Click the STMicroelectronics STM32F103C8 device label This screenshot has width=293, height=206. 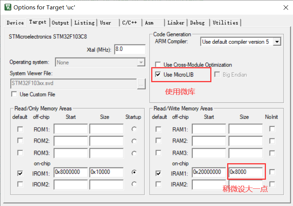(48, 36)
